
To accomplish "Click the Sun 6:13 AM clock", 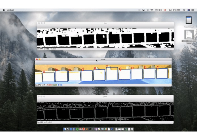I will pos(174,10).
